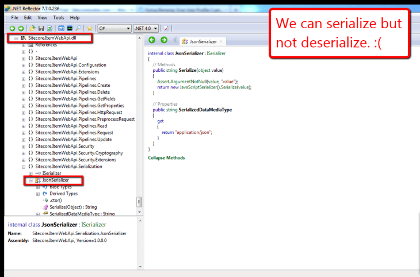
Task: Click the Collapse Methods link
Action: (166, 157)
